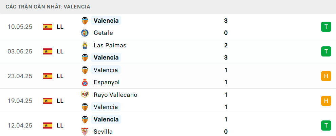Viewport: 336px width, 136px height.
Task: Click the Rayo Vallecano club crest
Action: [85, 95]
